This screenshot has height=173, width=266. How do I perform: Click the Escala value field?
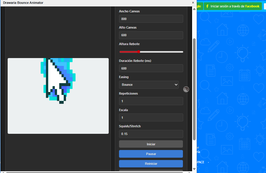click(x=151, y=118)
